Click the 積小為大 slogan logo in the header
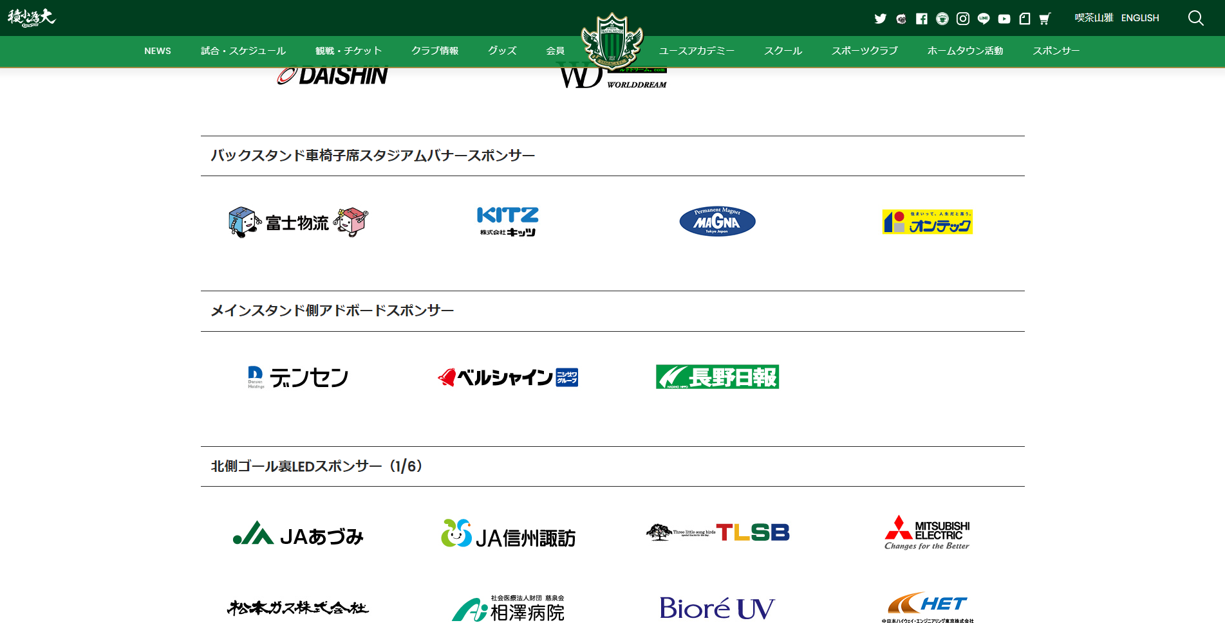Image resolution: width=1225 pixels, height=623 pixels. (x=32, y=17)
